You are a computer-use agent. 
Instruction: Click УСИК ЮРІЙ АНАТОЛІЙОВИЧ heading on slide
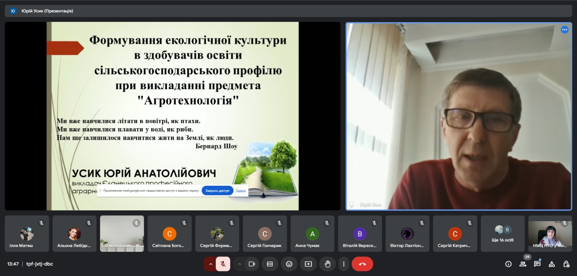pyautogui.click(x=144, y=173)
